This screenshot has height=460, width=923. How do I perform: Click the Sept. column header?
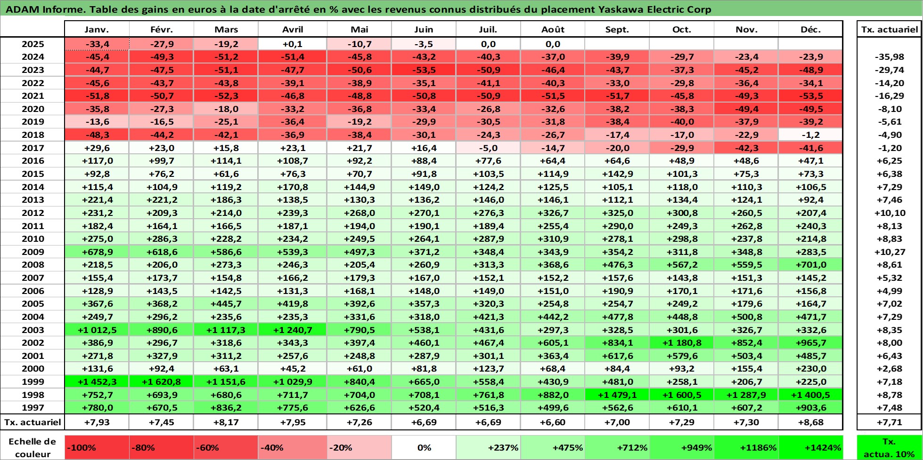pos(617,29)
